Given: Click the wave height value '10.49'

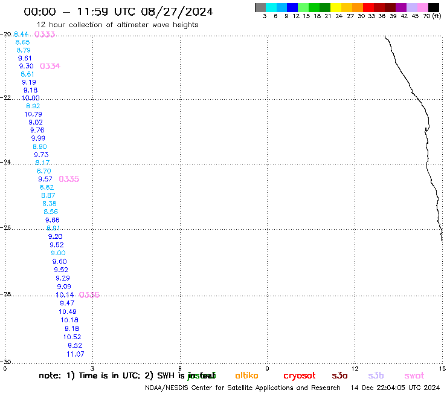Looking at the screenshot, I should point(68,311).
